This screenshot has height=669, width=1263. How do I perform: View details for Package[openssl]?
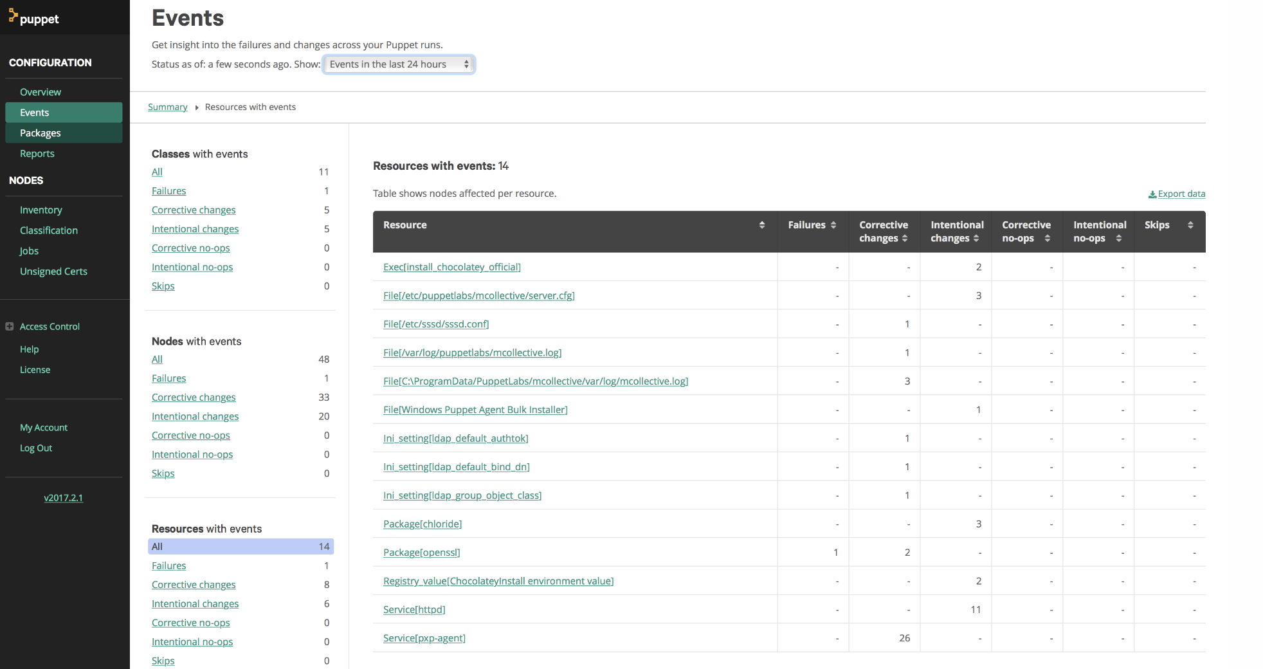[x=421, y=552]
